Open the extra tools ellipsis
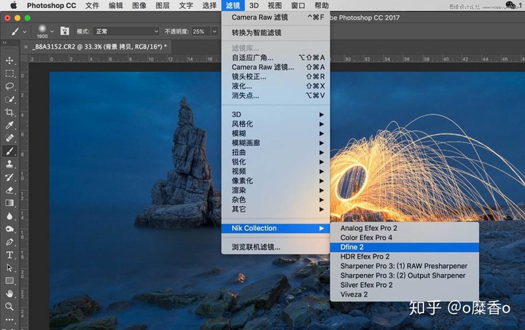 click(9, 319)
